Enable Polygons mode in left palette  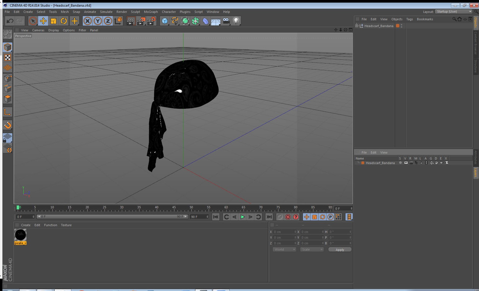pyautogui.click(x=8, y=99)
